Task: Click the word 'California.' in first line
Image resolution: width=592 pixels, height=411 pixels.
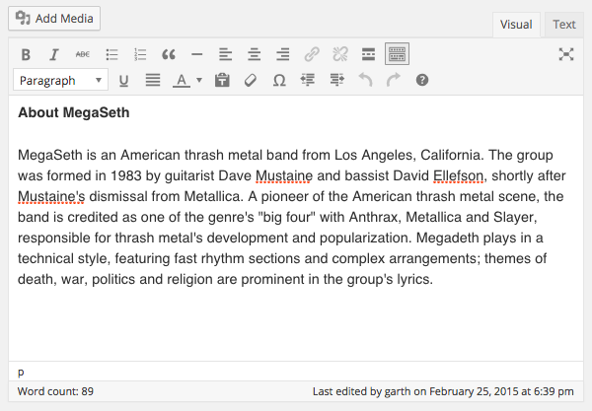Action: [x=452, y=156]
